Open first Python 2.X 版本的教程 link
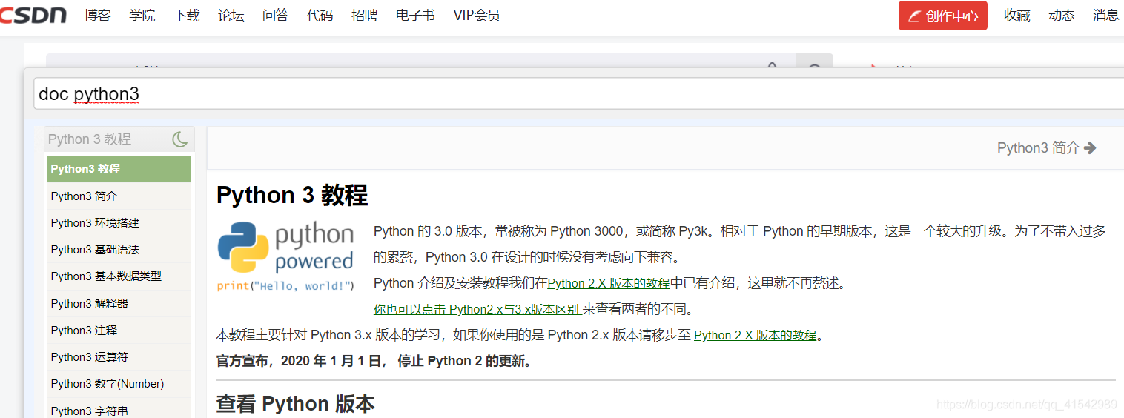Screen dimensions: 1124x418 (x=609, y=283)
